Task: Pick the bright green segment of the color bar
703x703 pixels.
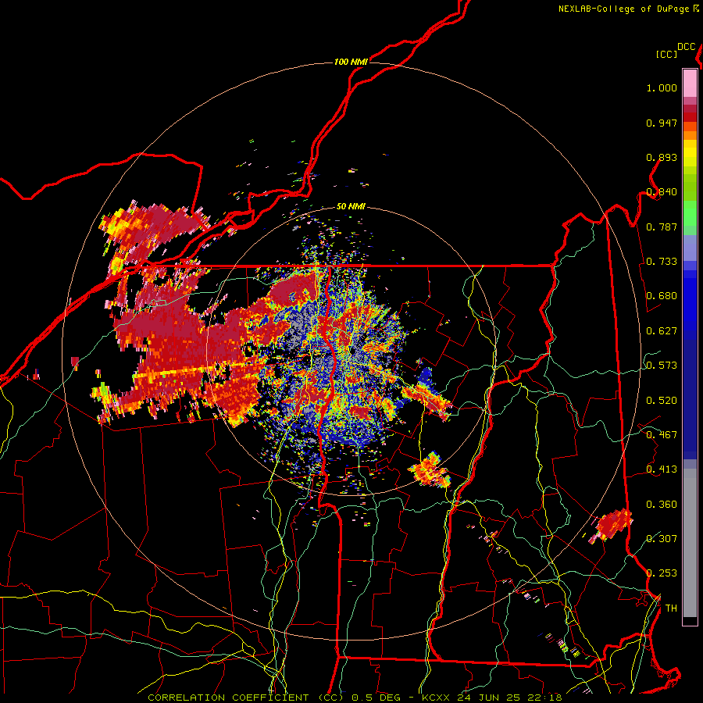Action: pos(690,213)
